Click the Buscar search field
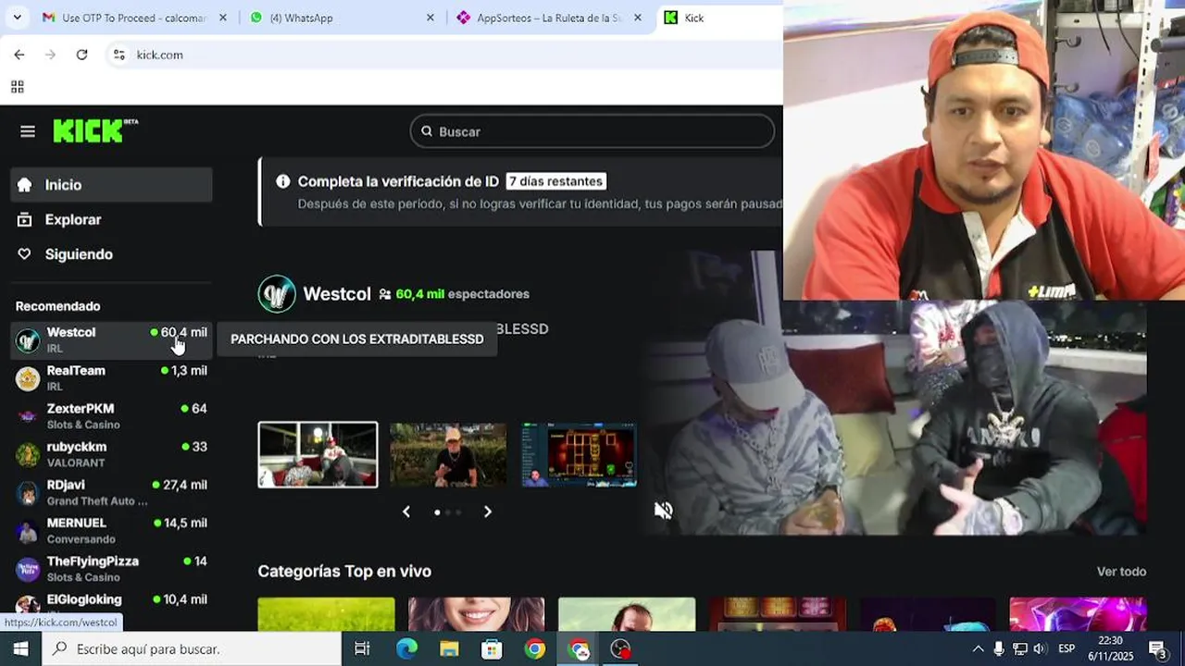This screenshot has height=666, width=1185. coord(592,131)
